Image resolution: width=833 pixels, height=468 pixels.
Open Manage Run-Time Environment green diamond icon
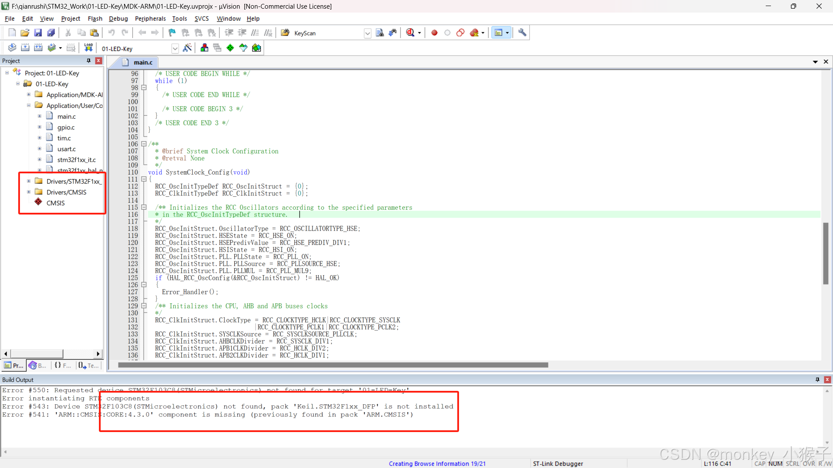[230, 48]
